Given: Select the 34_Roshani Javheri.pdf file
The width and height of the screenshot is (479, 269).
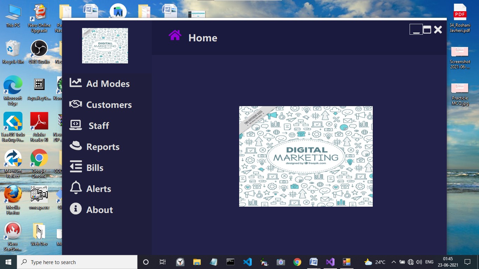Looking at the screenshot, I should point(460,18).
